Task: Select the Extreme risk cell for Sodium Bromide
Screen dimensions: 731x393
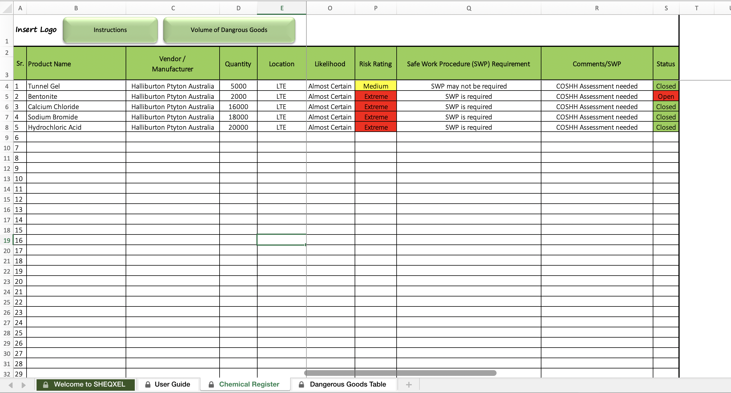Action: 375,117
